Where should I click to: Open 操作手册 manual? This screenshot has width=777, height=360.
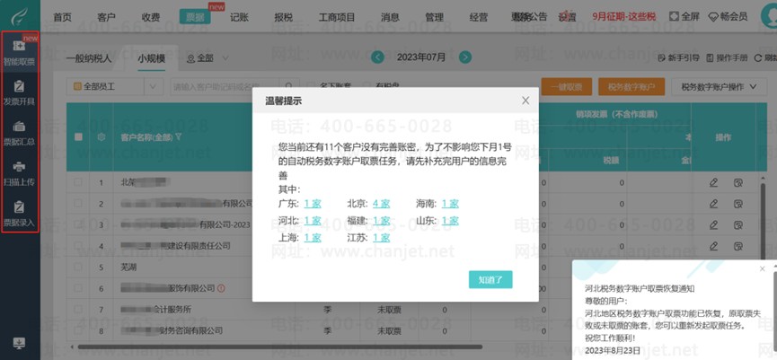pyautogui.click(x=727, y=58)
